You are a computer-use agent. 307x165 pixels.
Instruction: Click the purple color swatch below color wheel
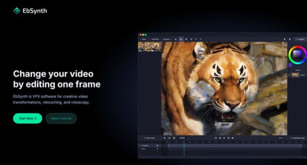pyautogui.click(x=290, y=65)
